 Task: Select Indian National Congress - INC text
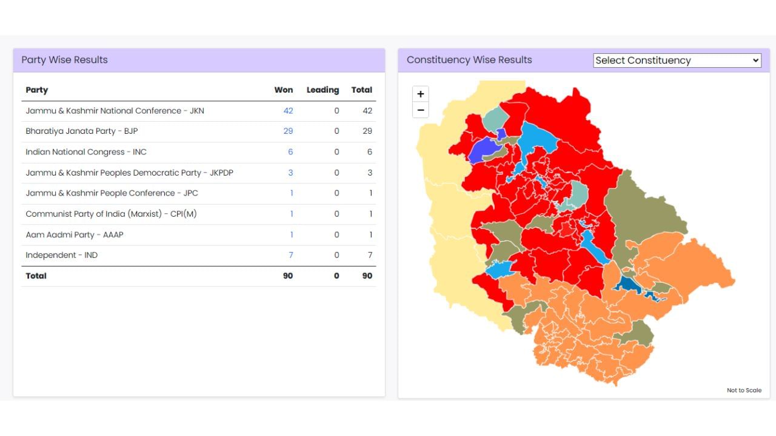85,152
